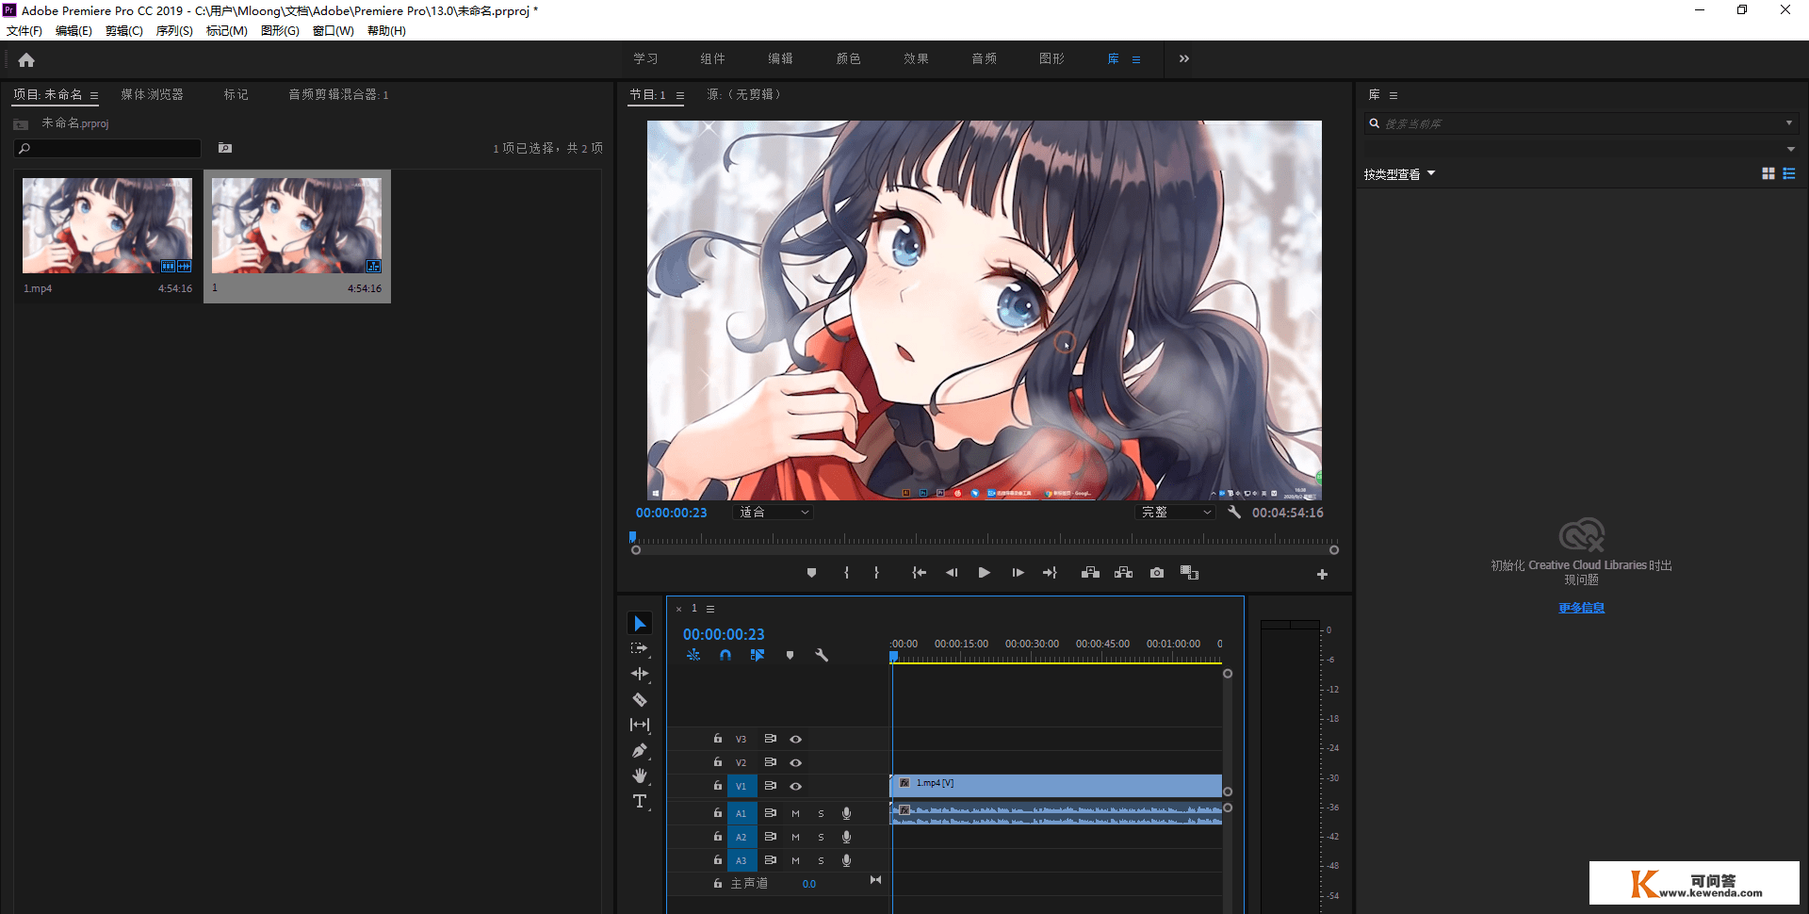Open comparison view button
This screenshot has height=914, width=1809.
coord(1189,573)
